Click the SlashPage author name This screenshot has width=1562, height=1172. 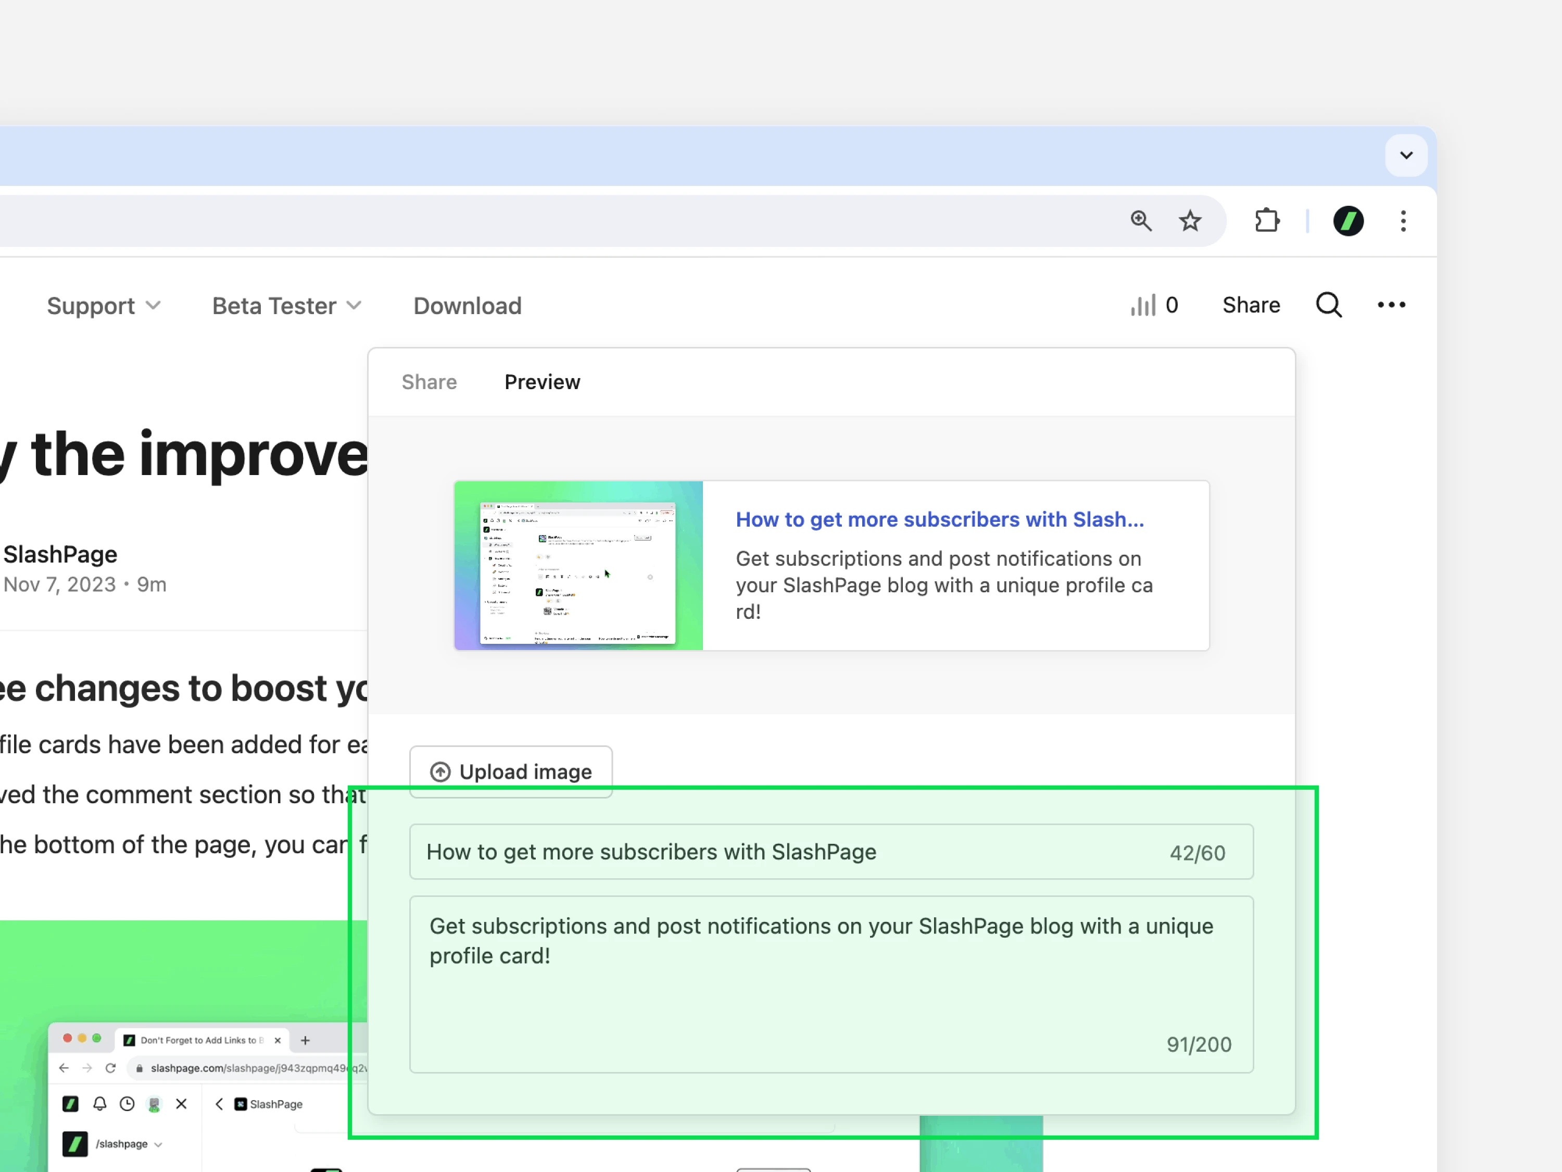tap(60, 555)
